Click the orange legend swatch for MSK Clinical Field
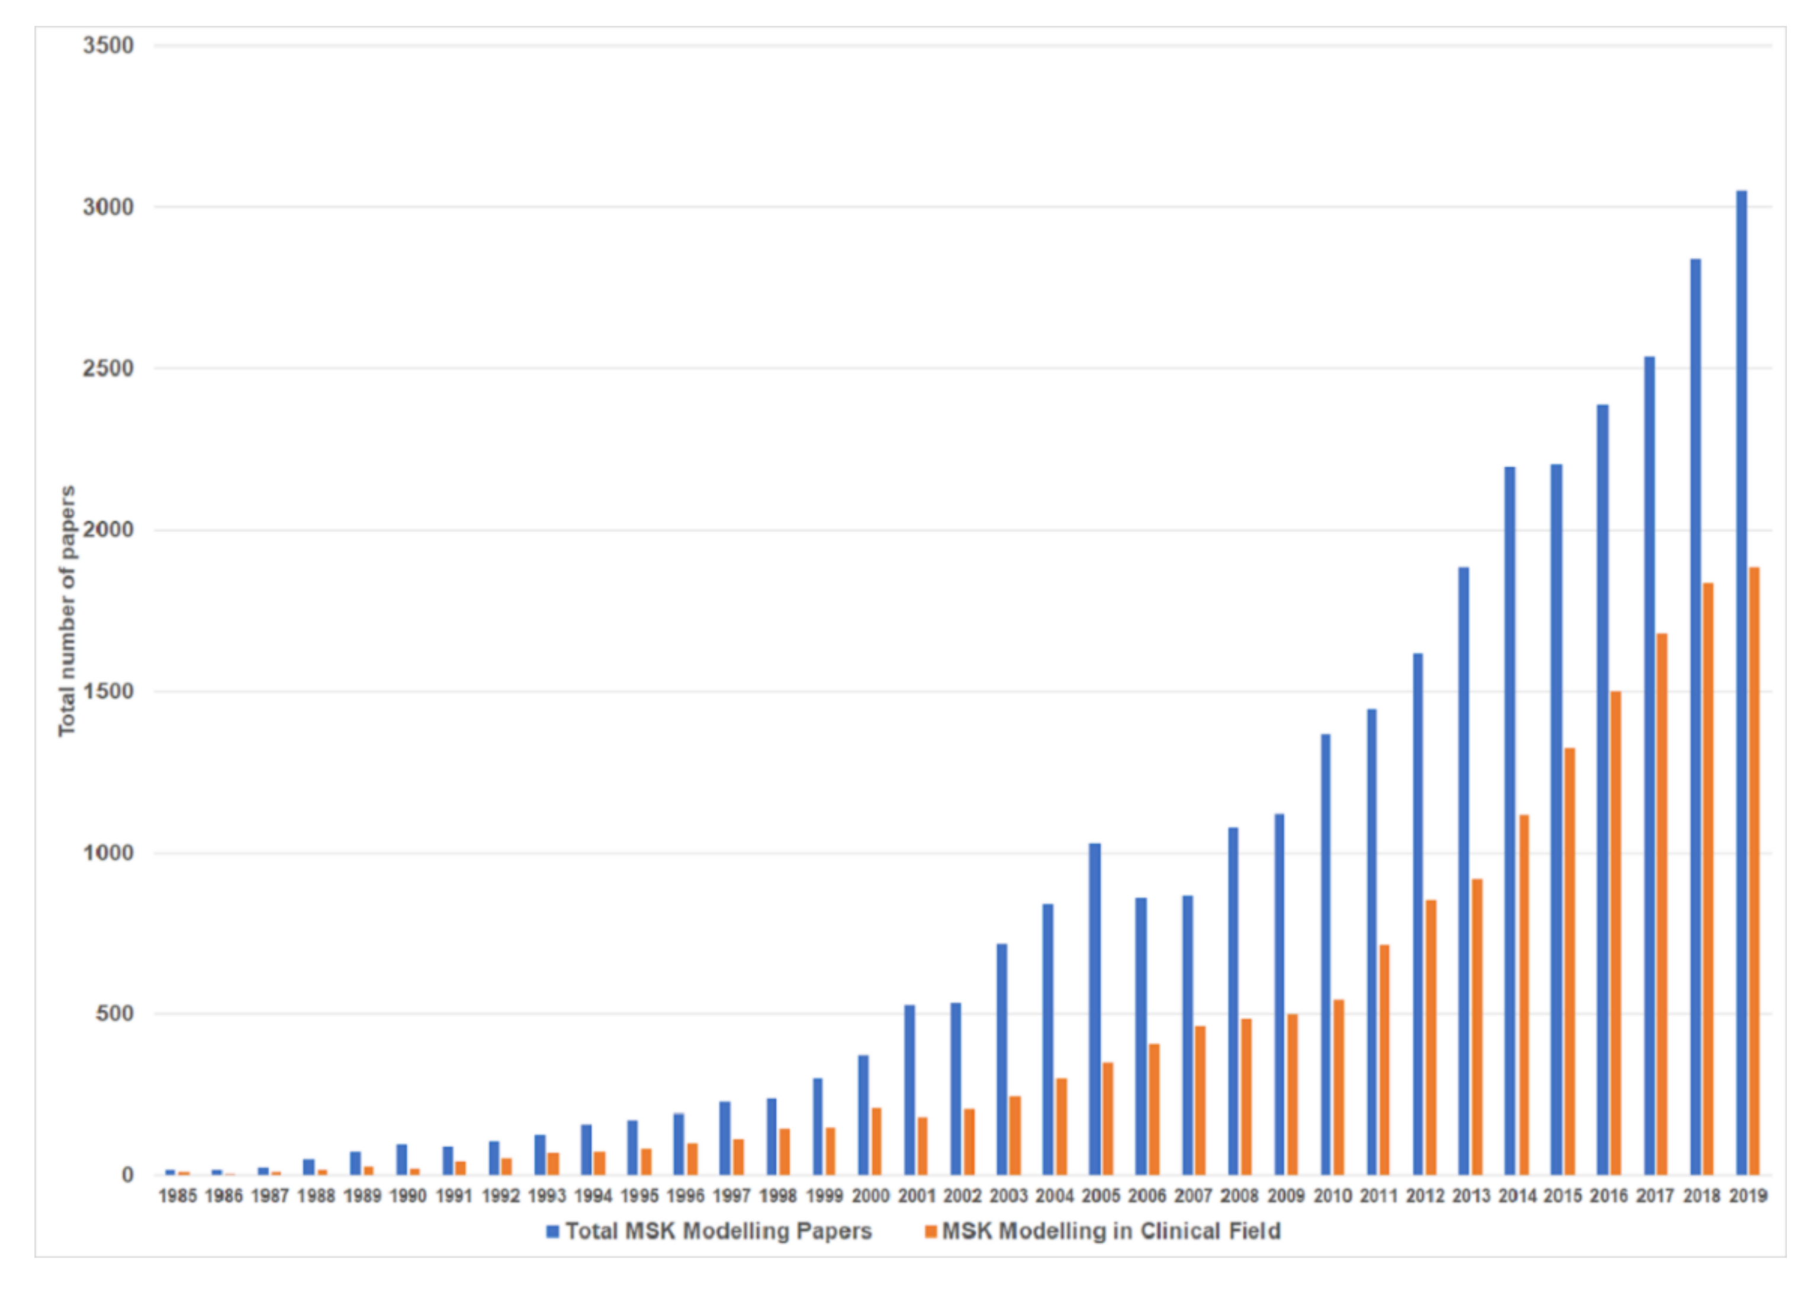The width and height of the screenshot is (1820, 1289). (931, 1231)
